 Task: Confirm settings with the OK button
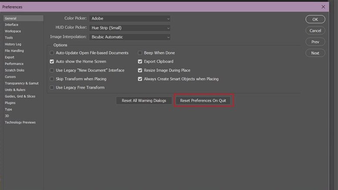[x=315, y=20]
